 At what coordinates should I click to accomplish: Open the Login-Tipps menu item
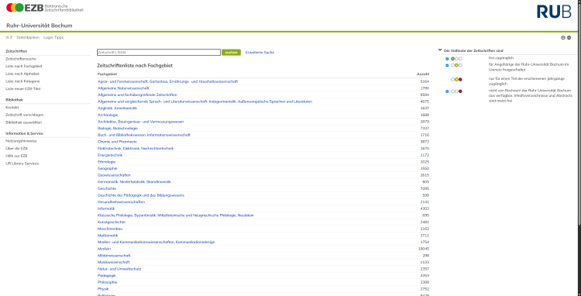tap(53, 37)
